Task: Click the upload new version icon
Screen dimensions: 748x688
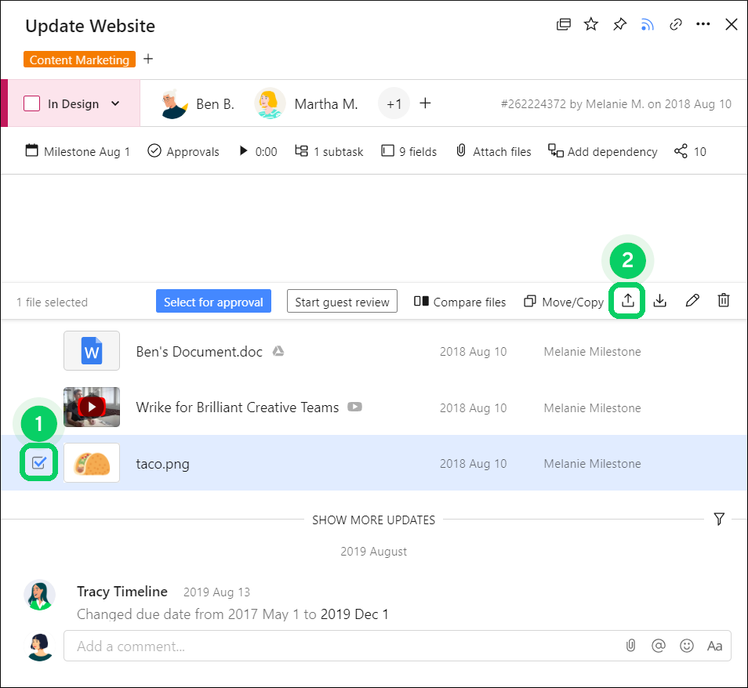Action: (627, 302)
